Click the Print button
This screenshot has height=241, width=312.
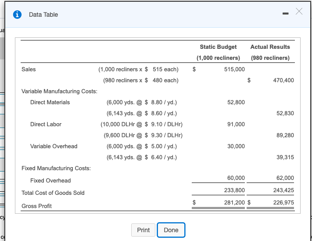[143, 230]
